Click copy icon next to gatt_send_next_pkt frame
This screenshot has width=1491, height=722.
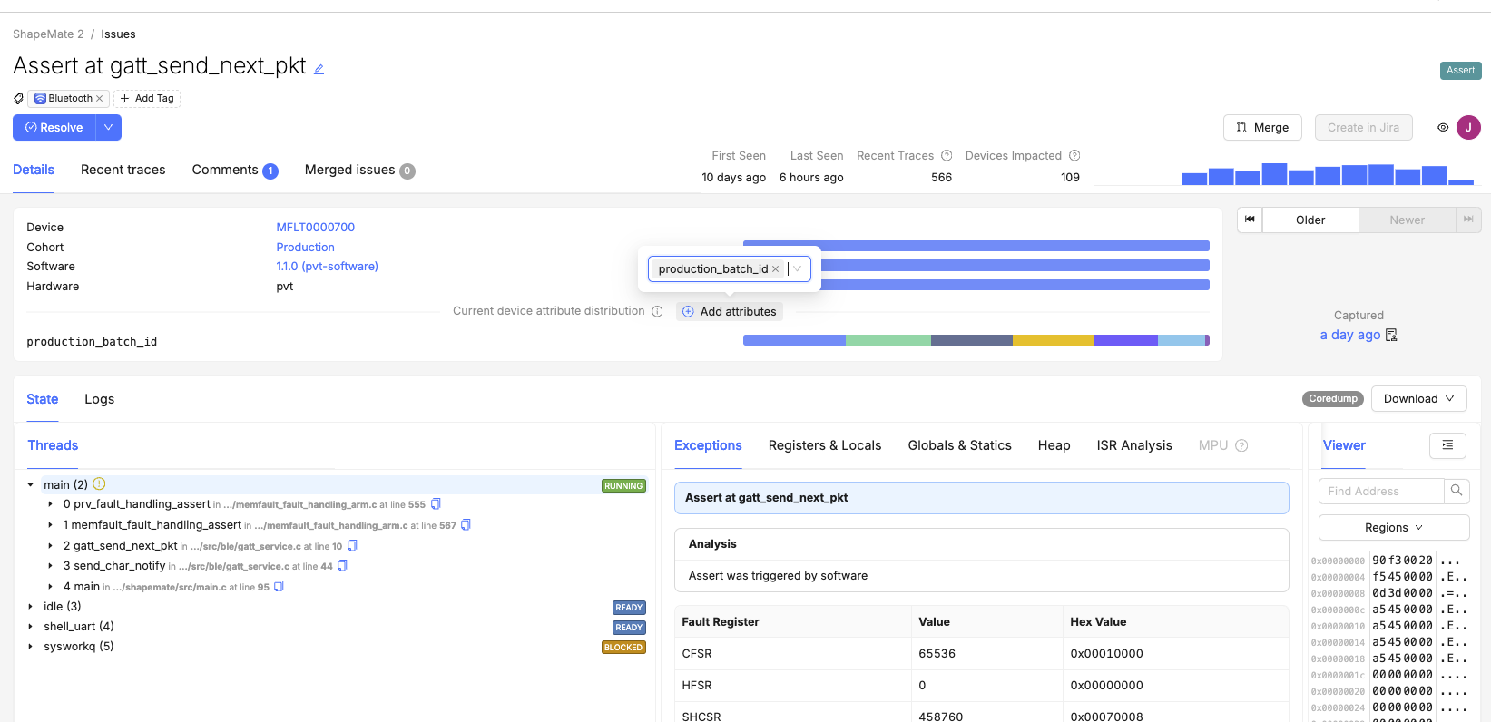tap(352, 546)
